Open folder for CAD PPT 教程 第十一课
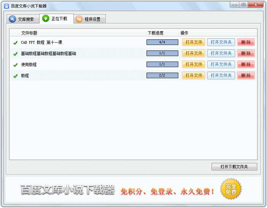The width and height of the screenshot is (267, 208). click(x=221, y=42)
